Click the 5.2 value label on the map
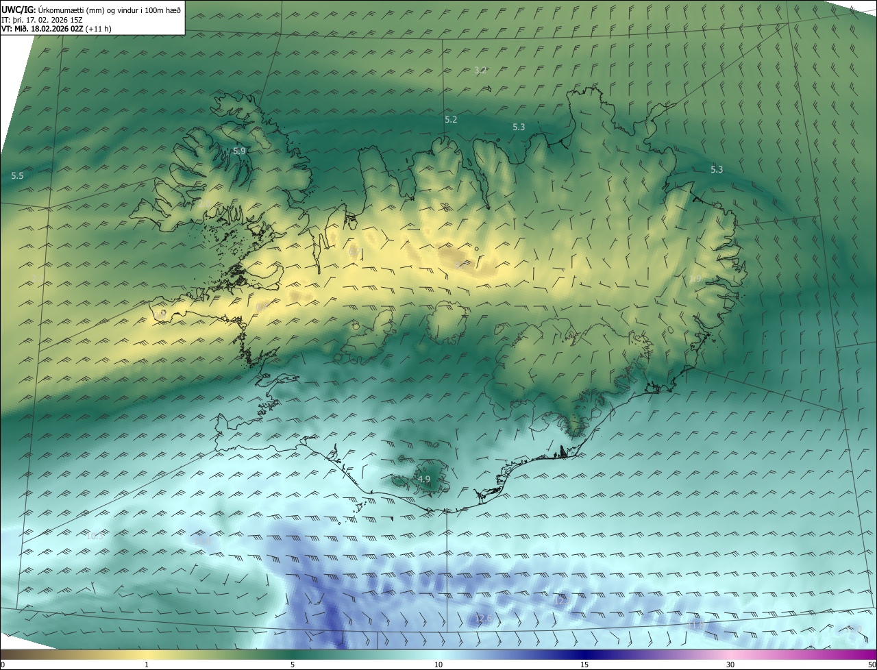877x670 pixels. click(x=451, y=119)
